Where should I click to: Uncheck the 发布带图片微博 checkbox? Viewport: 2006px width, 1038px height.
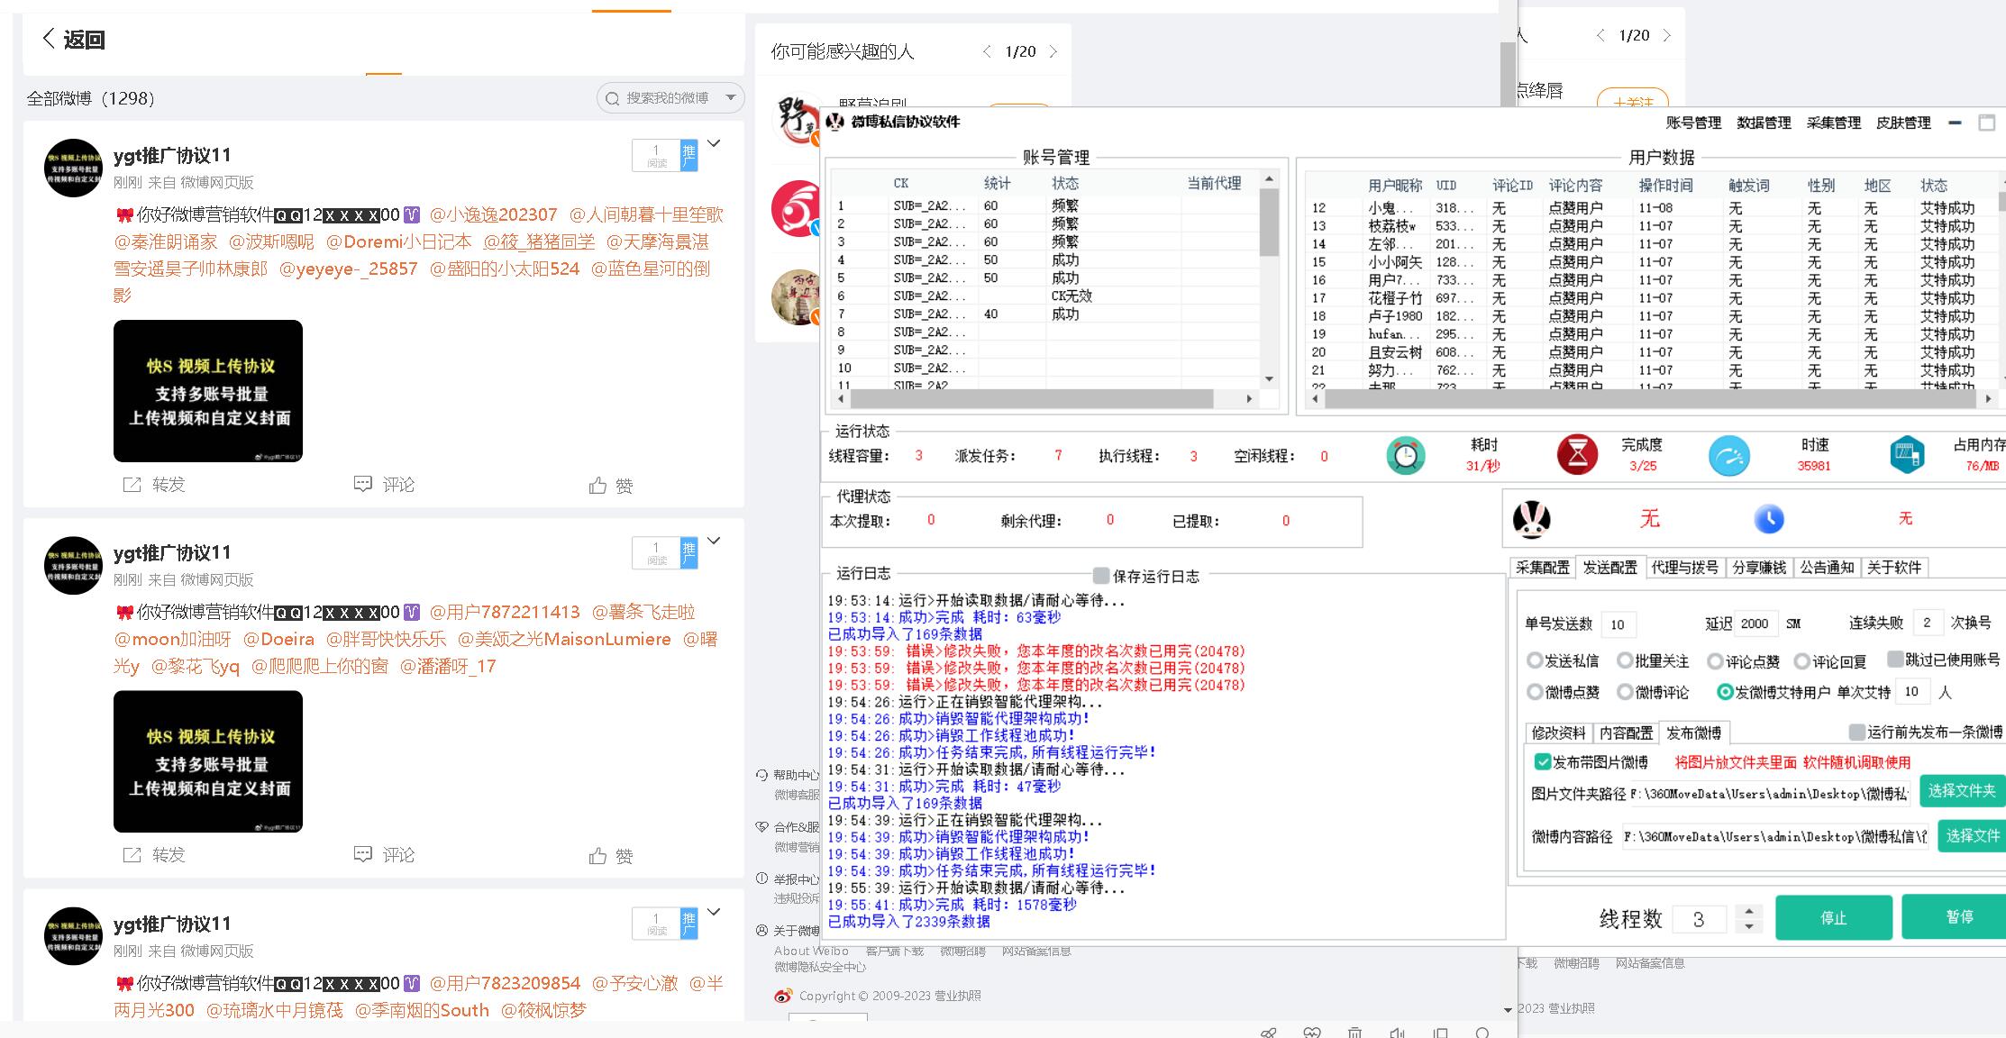point(1542,761)
